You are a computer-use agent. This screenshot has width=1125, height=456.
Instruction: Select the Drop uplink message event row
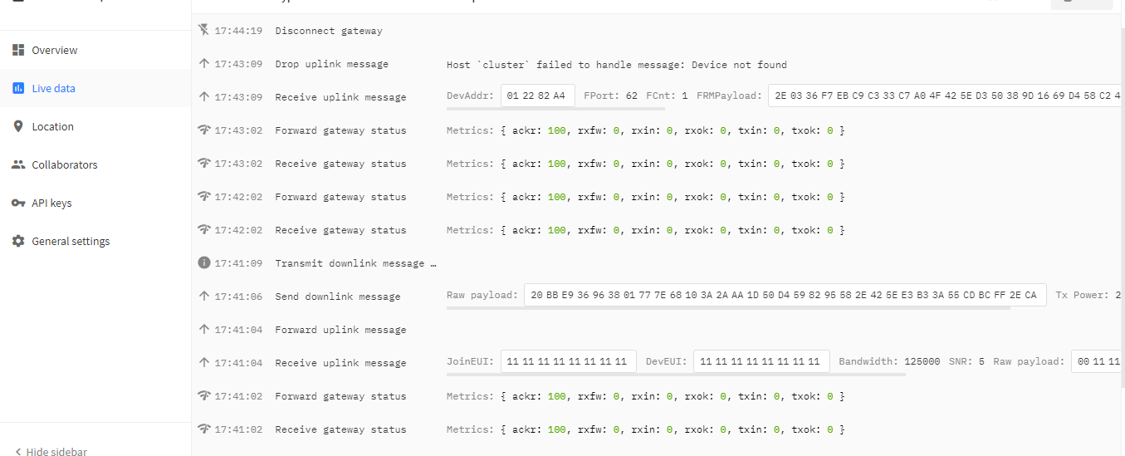click(656, 64)
